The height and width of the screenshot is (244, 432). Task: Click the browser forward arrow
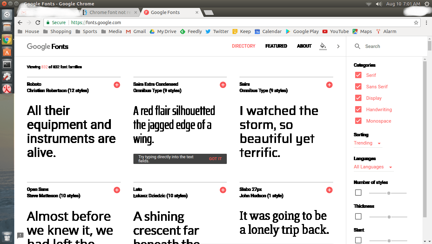click(x=29, y=23)
